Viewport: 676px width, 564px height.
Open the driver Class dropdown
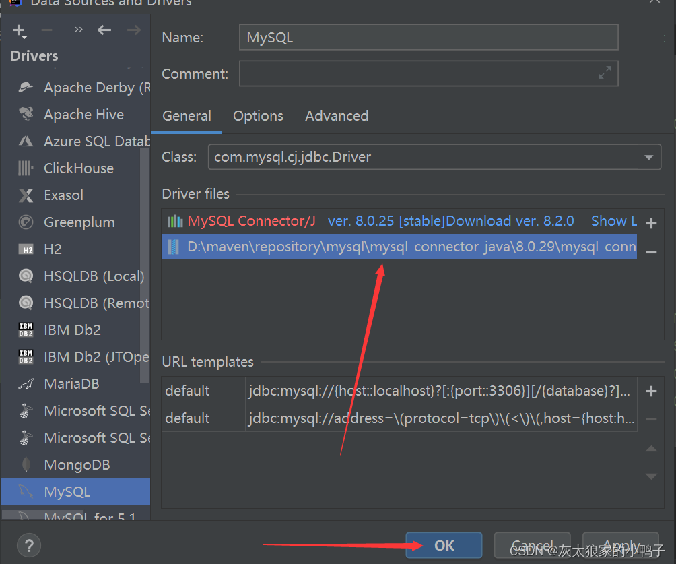(x=649, y=157)
